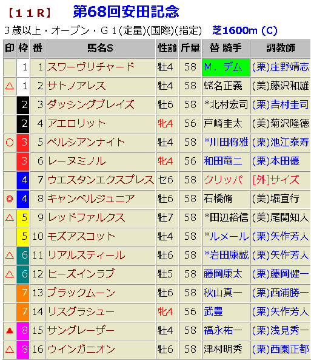The height and width of the screenshot is (360, 311).
Task: Open jockey 福永祐一 page
Action: (x=222, y=331)
